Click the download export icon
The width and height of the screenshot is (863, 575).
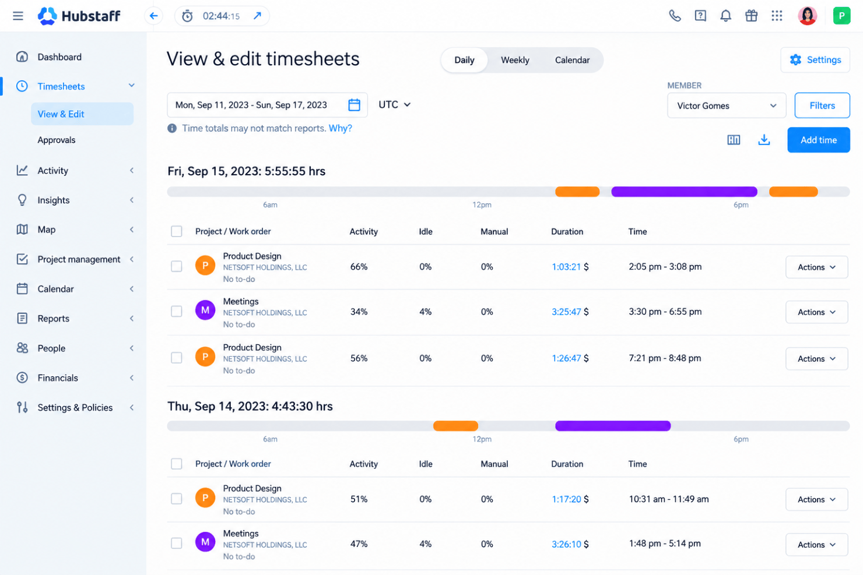pos(764,140)
